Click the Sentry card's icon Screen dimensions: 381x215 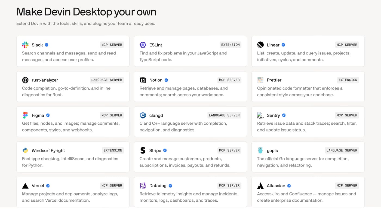(x=260, y=115)
